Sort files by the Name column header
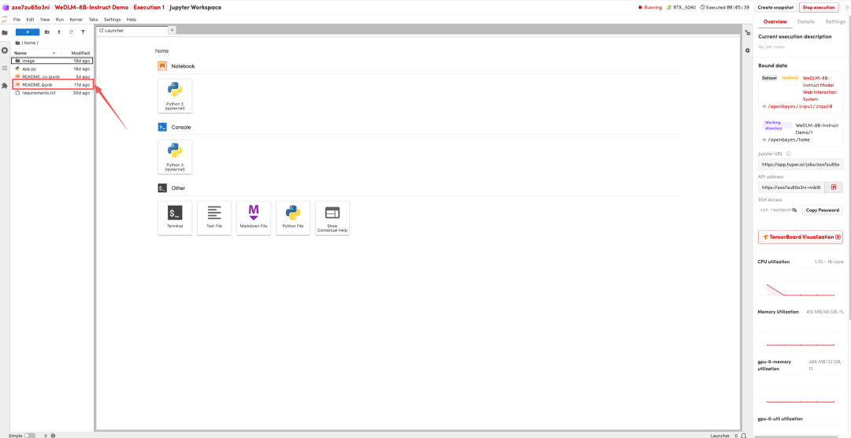The image size is (851, 438). 20,53
